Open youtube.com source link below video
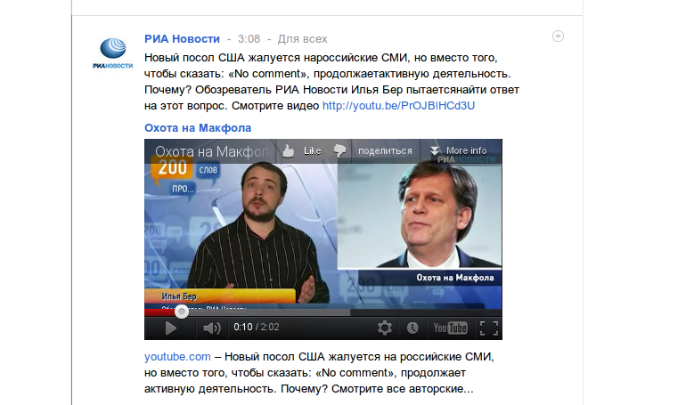This screenshot has width=694, height=405. tap(177, 356)
